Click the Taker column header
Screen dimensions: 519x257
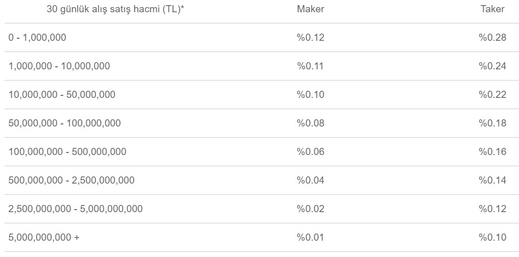coord(492,9)
